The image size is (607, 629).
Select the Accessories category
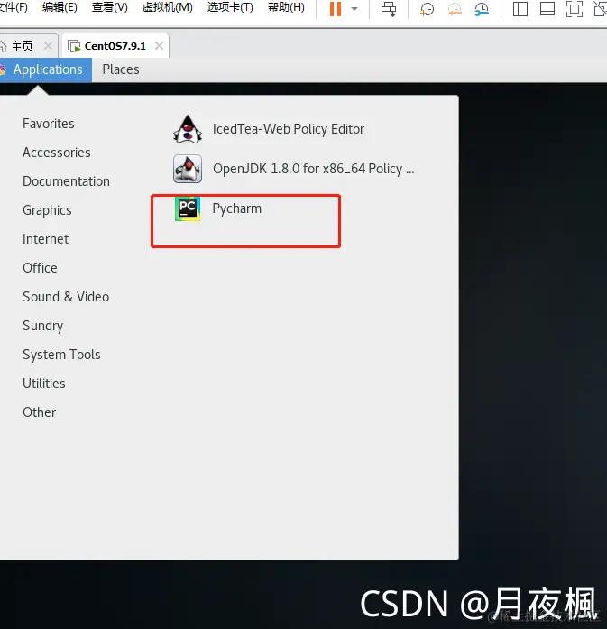57,153
